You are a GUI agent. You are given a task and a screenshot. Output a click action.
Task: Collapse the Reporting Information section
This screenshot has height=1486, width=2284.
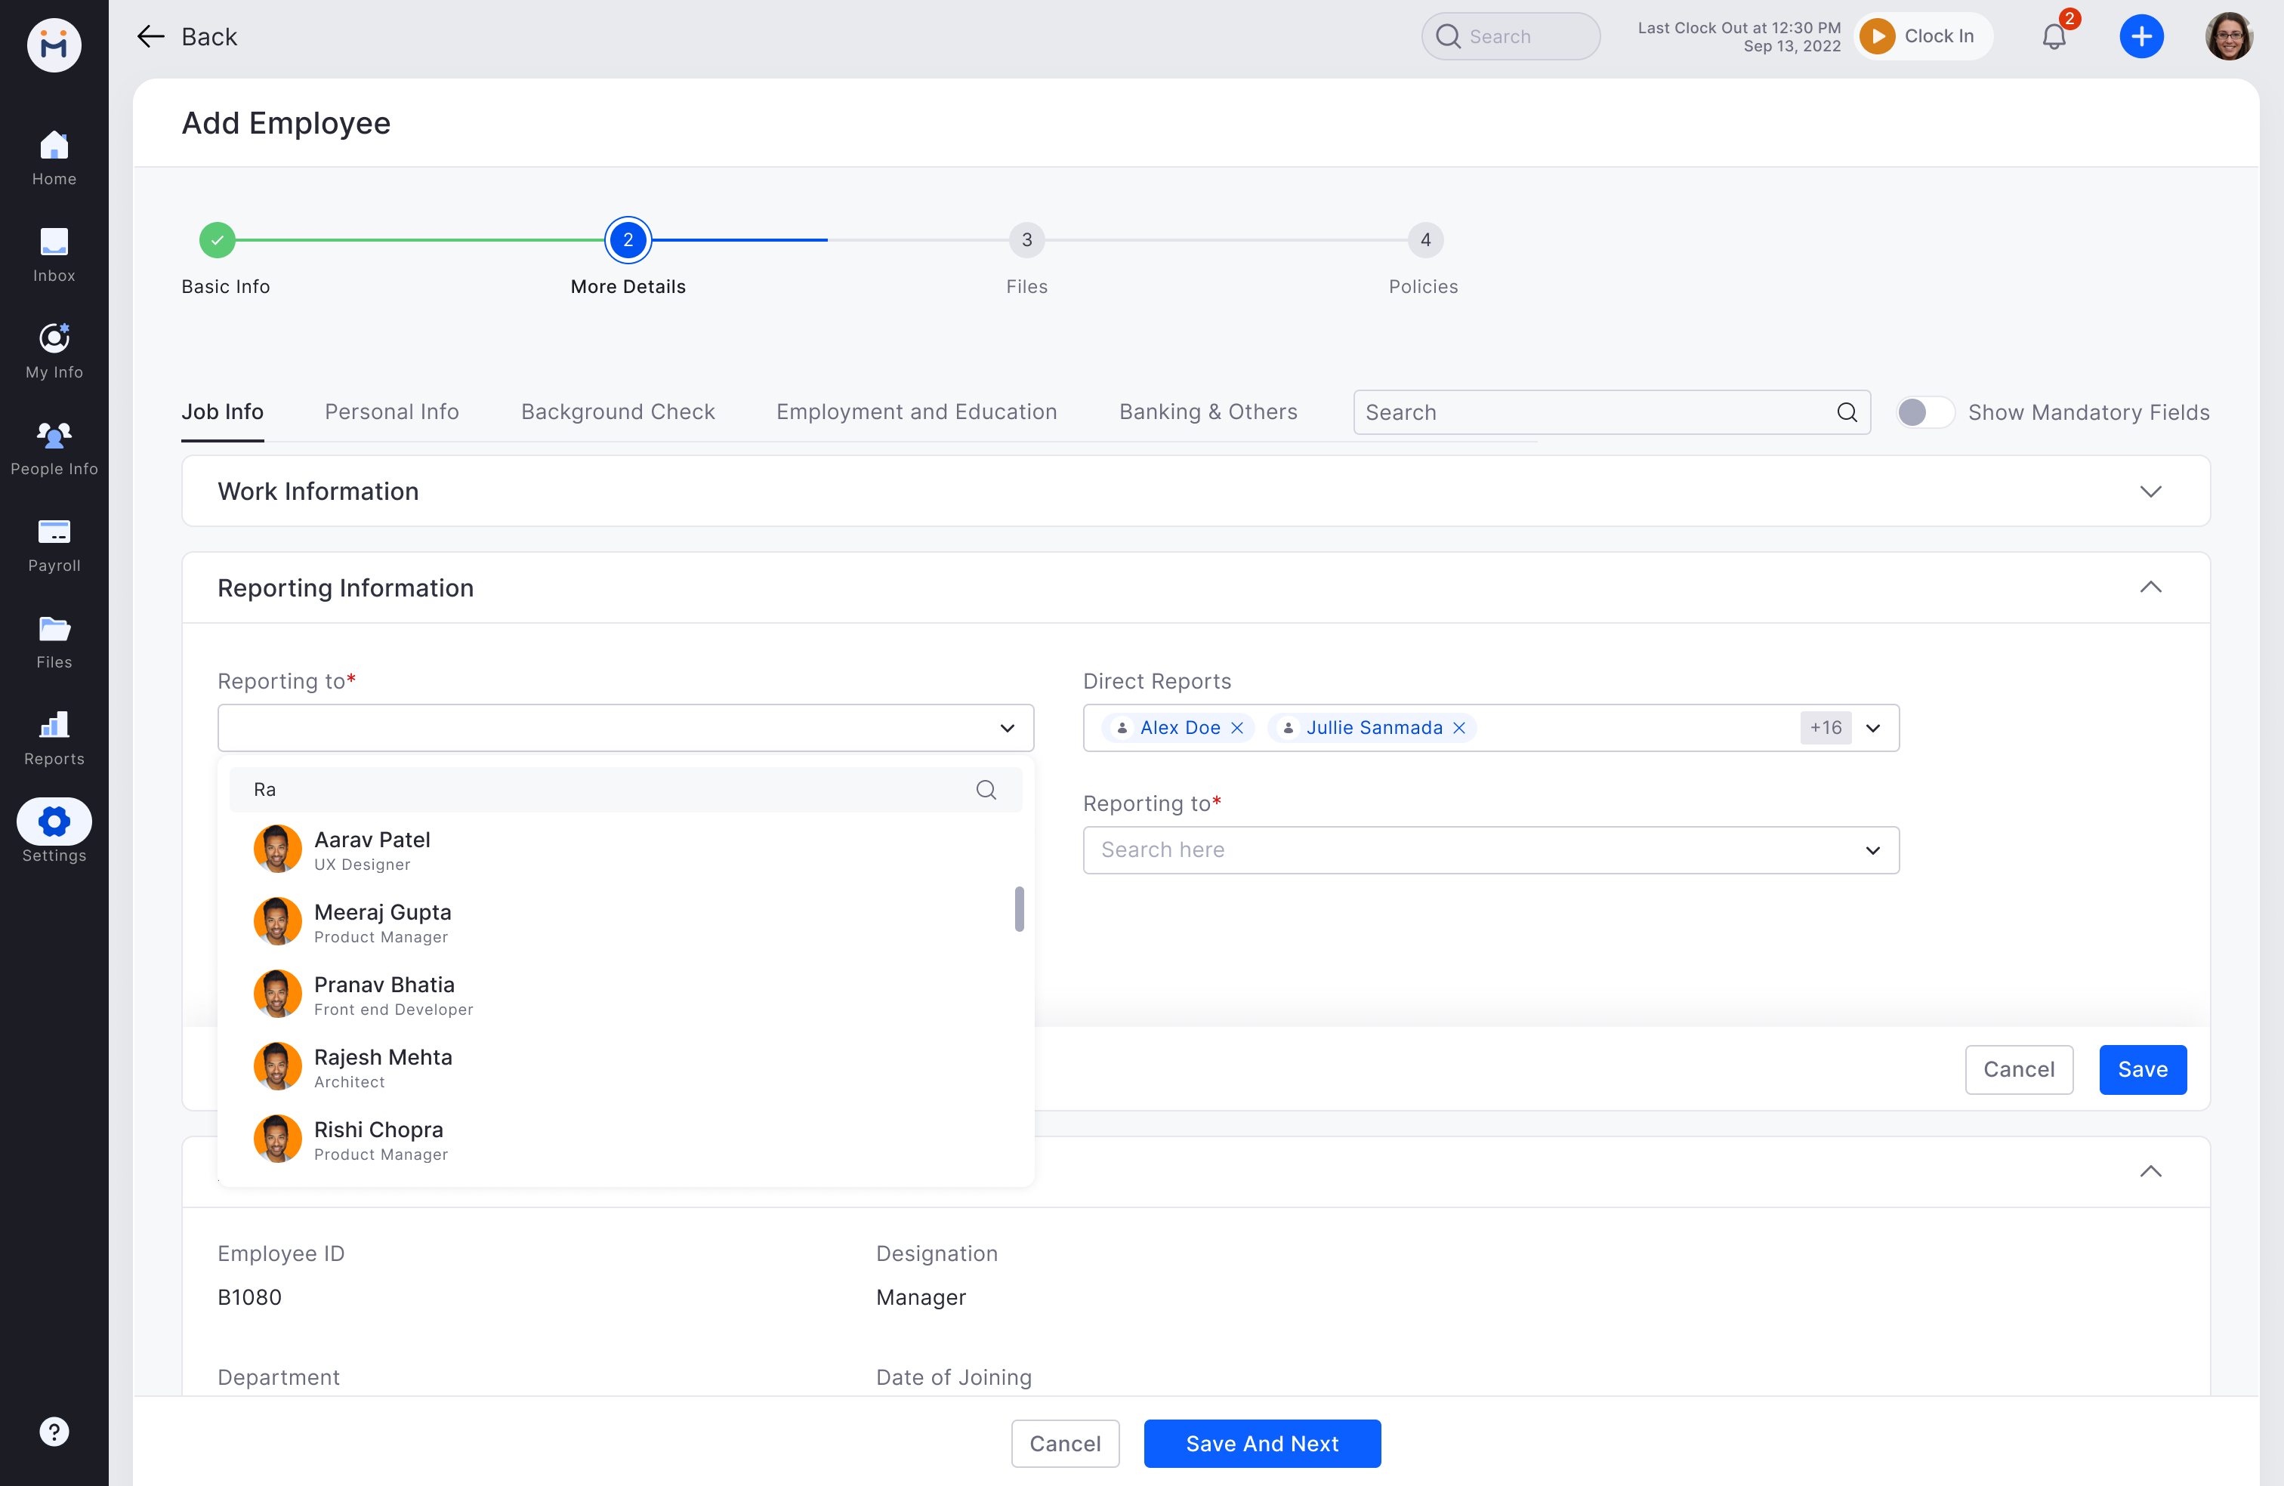point(2150,587)
